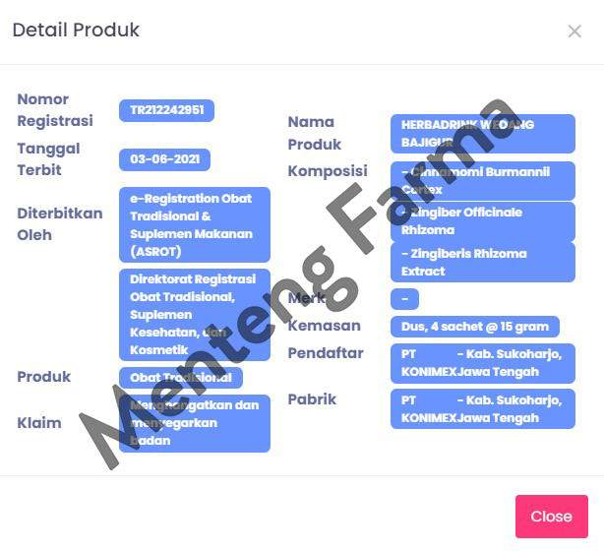Screen dimensions: 604x552
Task: Click the Nomor Registrasi label
Action: (x=55, y=110)
